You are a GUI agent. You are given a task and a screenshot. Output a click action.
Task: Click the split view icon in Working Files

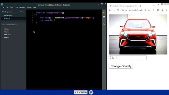coord(24,12)
